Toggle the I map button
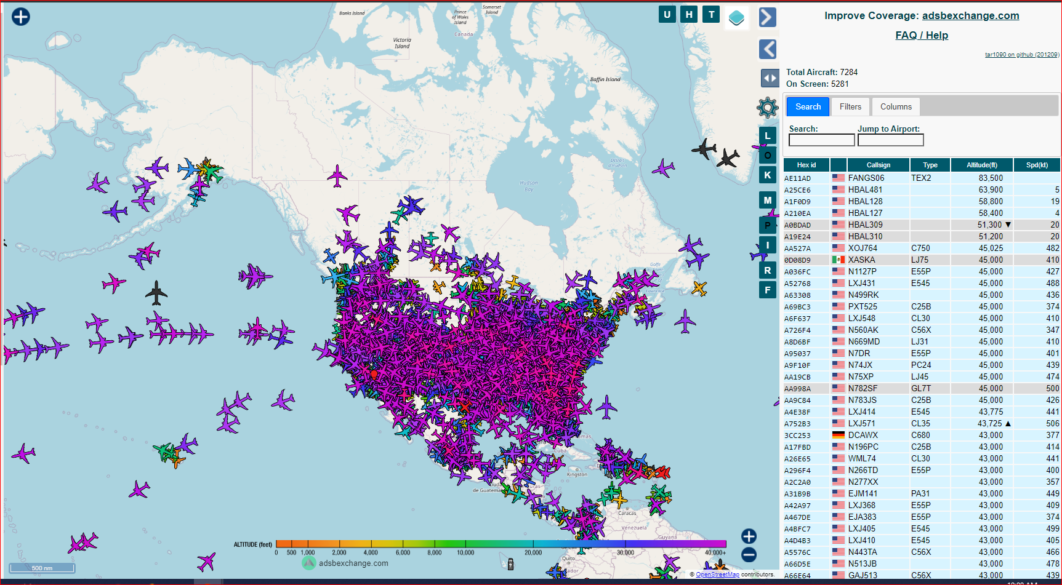This screenshot has width=1062, height=585. pos(767,245)
